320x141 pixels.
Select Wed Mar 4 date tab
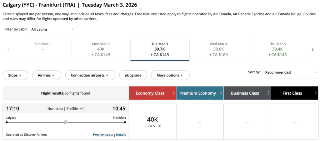point(218,49)
